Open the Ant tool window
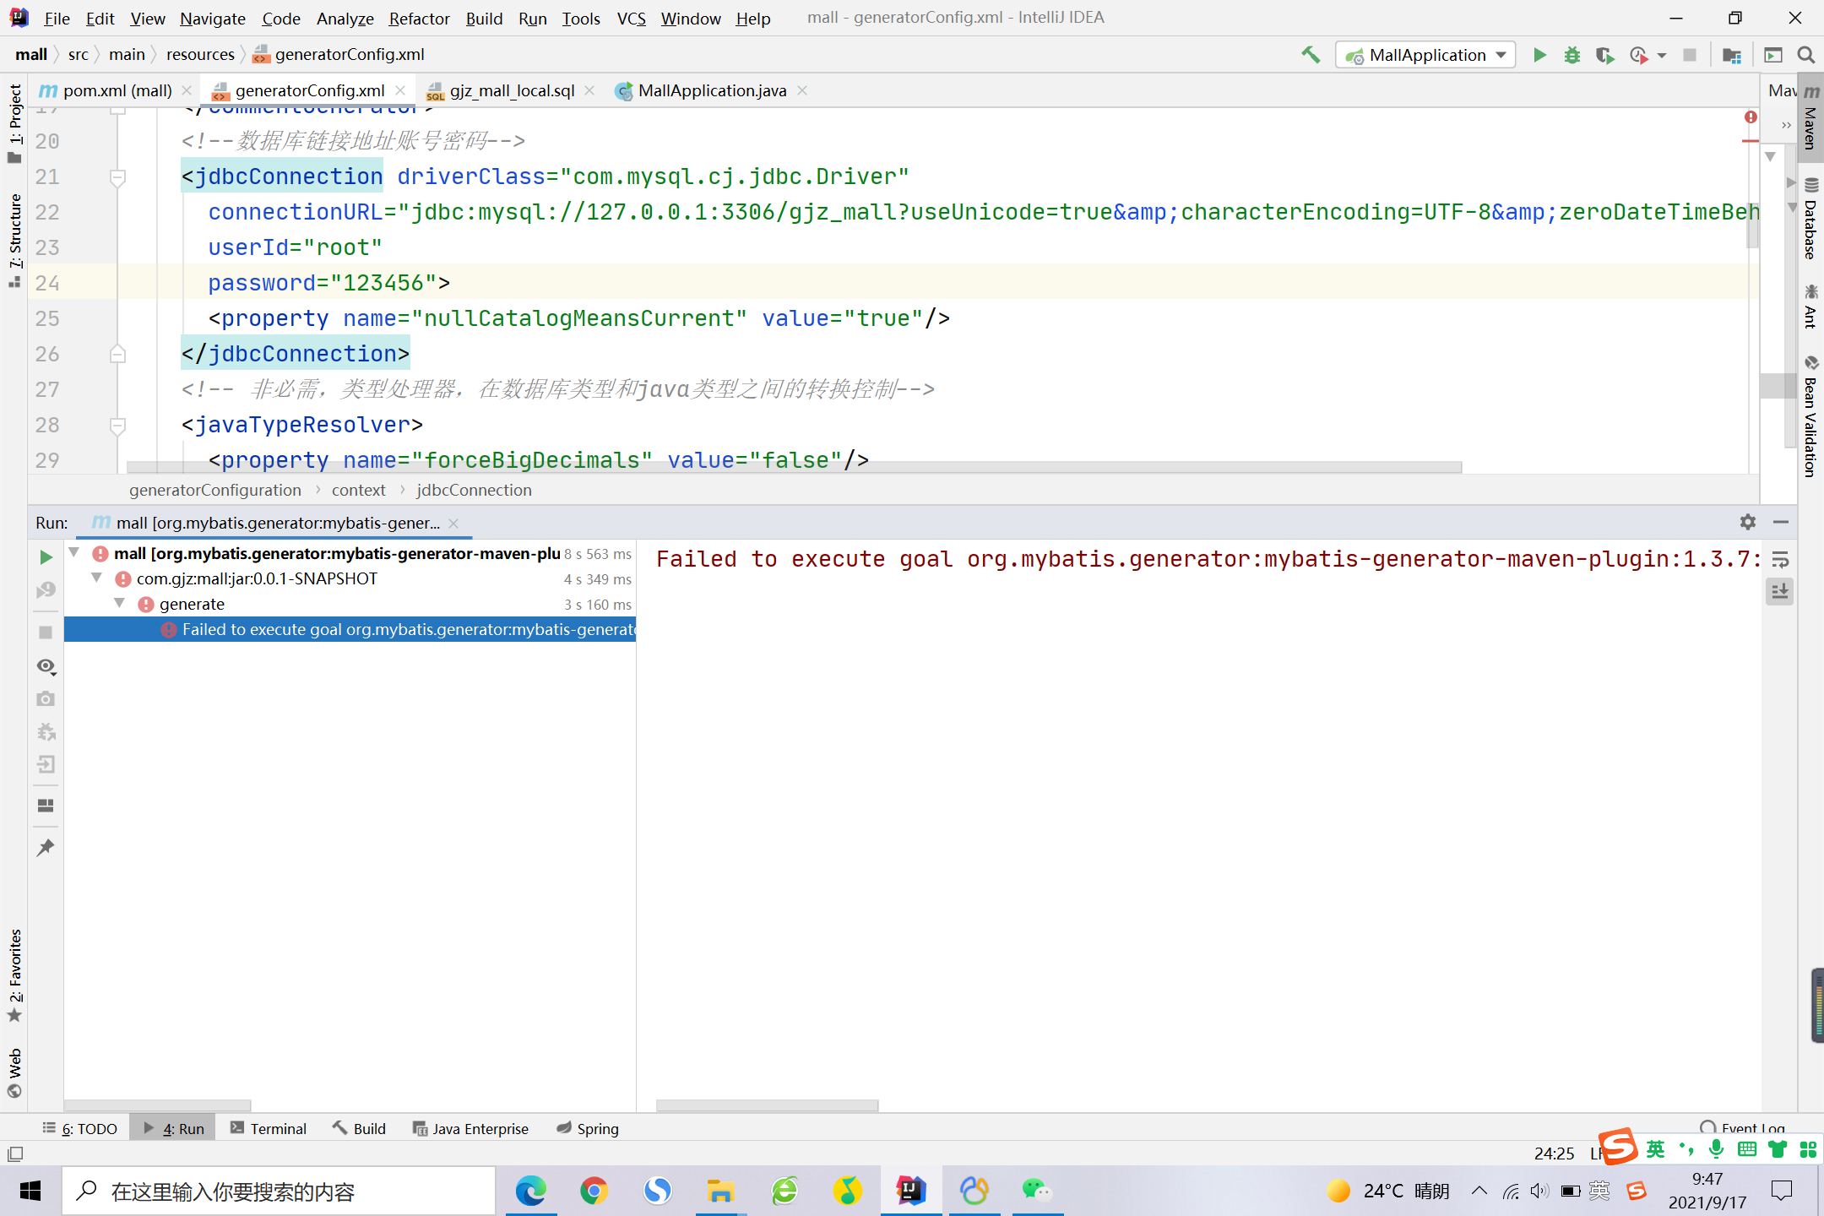The image size is (1824, 1216). (1810, 307)
